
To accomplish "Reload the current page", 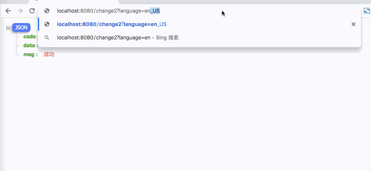I will tap(32, 11).
